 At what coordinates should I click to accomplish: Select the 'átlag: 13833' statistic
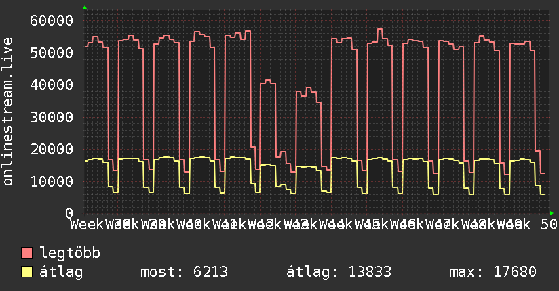[x=339, y=272]
